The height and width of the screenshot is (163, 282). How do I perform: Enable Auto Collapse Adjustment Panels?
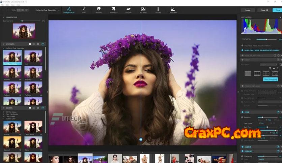pos(242,50)
